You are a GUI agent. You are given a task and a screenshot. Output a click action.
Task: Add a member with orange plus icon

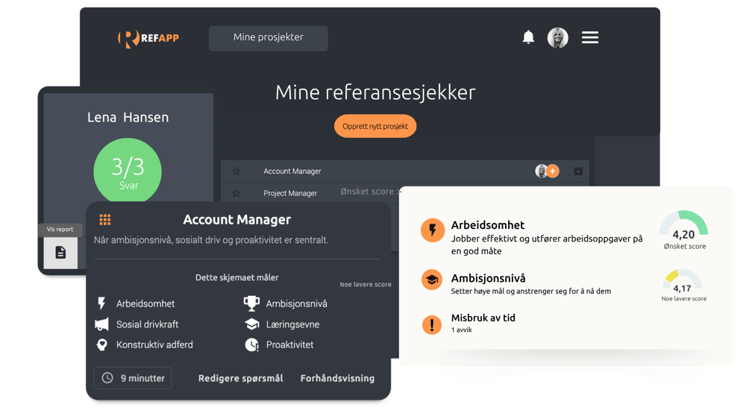(x=553, y=171)
